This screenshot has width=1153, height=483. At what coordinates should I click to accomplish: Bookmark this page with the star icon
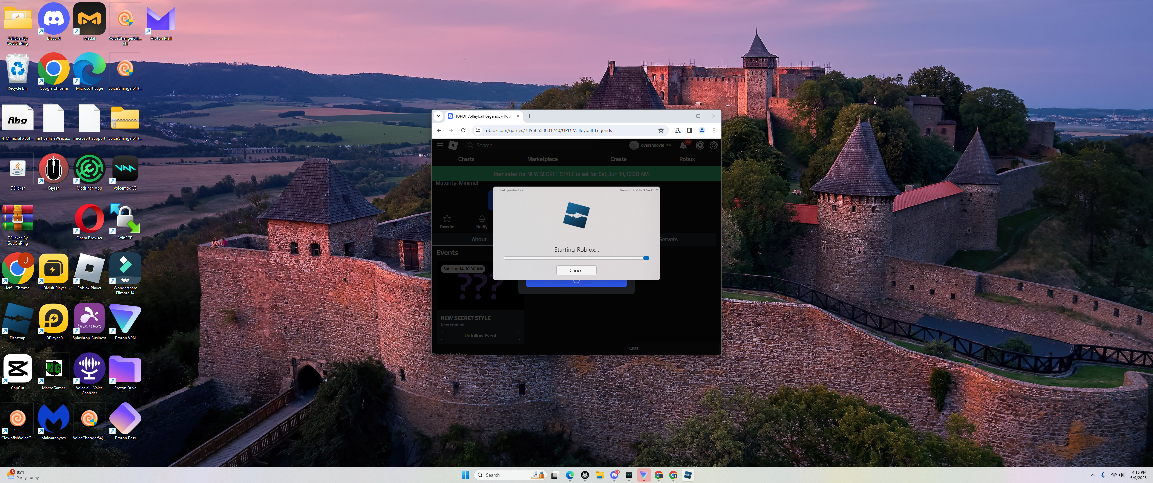tap(661, 130)
